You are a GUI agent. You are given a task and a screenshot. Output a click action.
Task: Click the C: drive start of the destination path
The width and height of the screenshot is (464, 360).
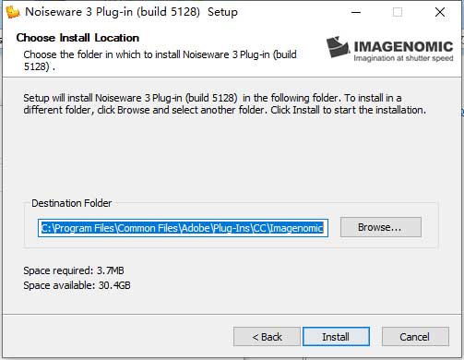tap(46, 228)
